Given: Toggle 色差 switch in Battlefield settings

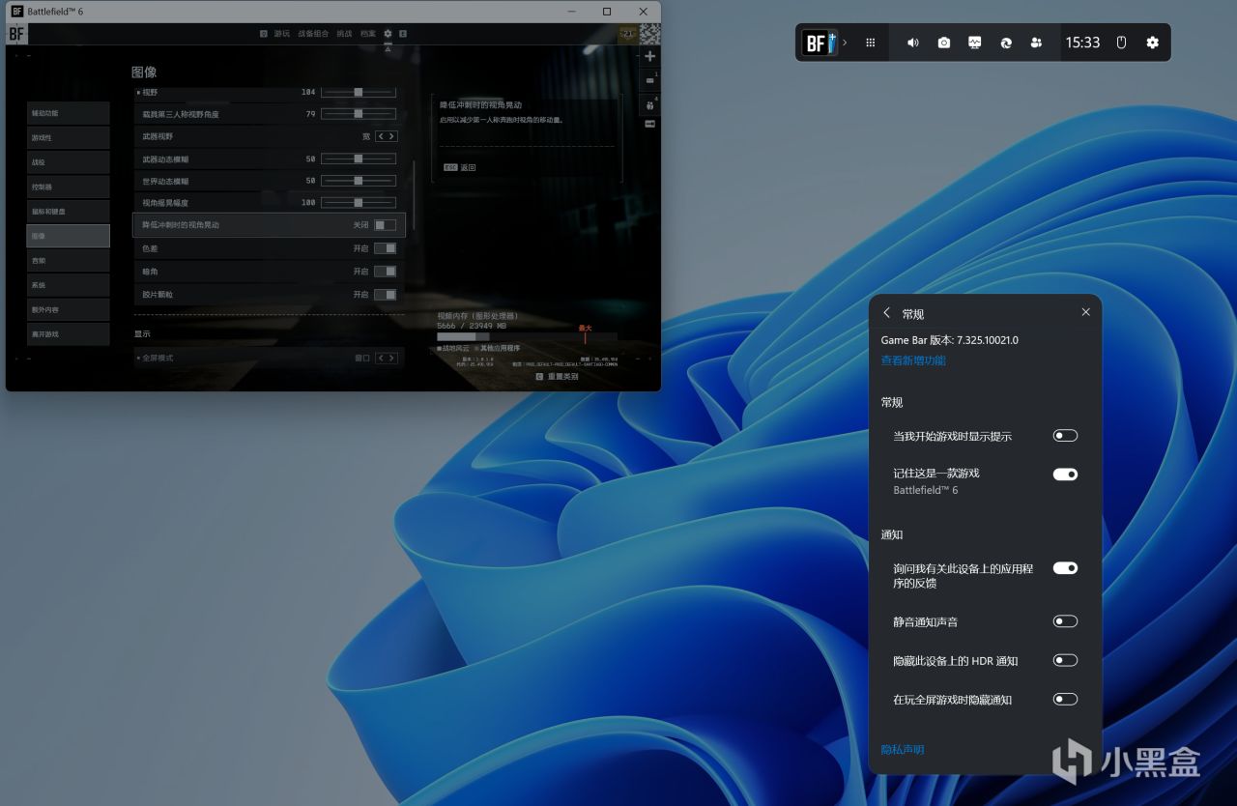Looking at the screenshot, I should tap(385, 248).
